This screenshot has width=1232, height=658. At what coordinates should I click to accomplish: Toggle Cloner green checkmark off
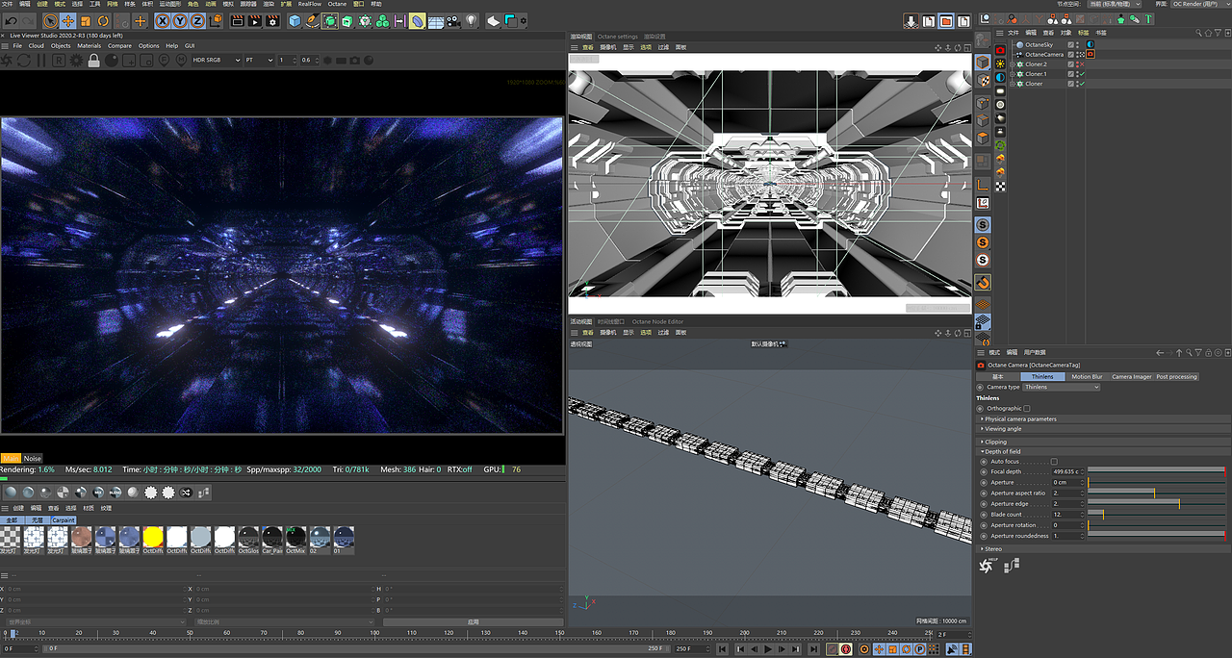point(1082,84)
